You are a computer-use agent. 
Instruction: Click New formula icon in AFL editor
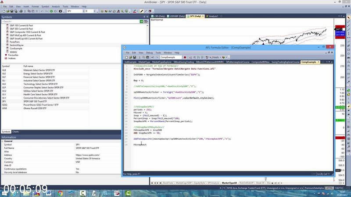(126, 57)
